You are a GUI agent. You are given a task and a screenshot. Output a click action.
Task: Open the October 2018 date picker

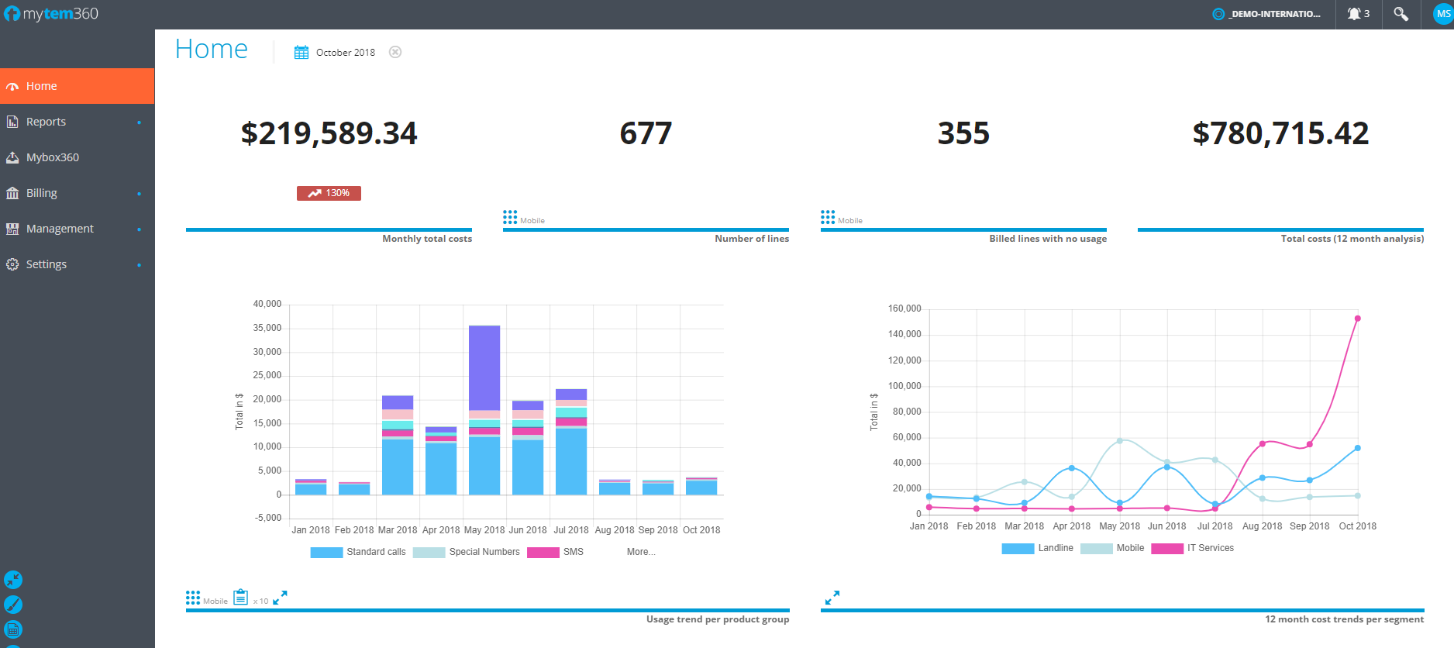tap(335, 53)
